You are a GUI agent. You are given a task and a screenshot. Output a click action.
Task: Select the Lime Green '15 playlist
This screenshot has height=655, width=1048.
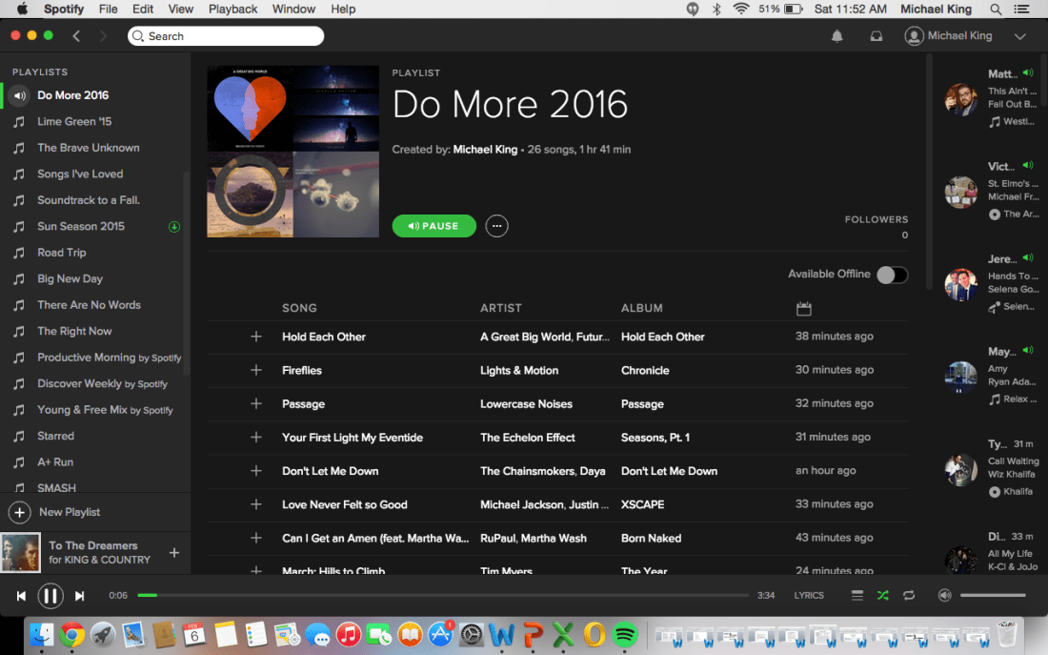pos(74,121)
